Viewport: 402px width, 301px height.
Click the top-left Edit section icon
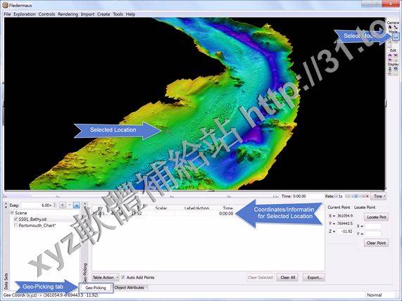point(390,55)
